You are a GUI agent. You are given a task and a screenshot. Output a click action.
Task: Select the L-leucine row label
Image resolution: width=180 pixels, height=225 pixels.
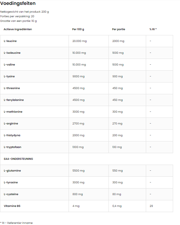point(10,41)
